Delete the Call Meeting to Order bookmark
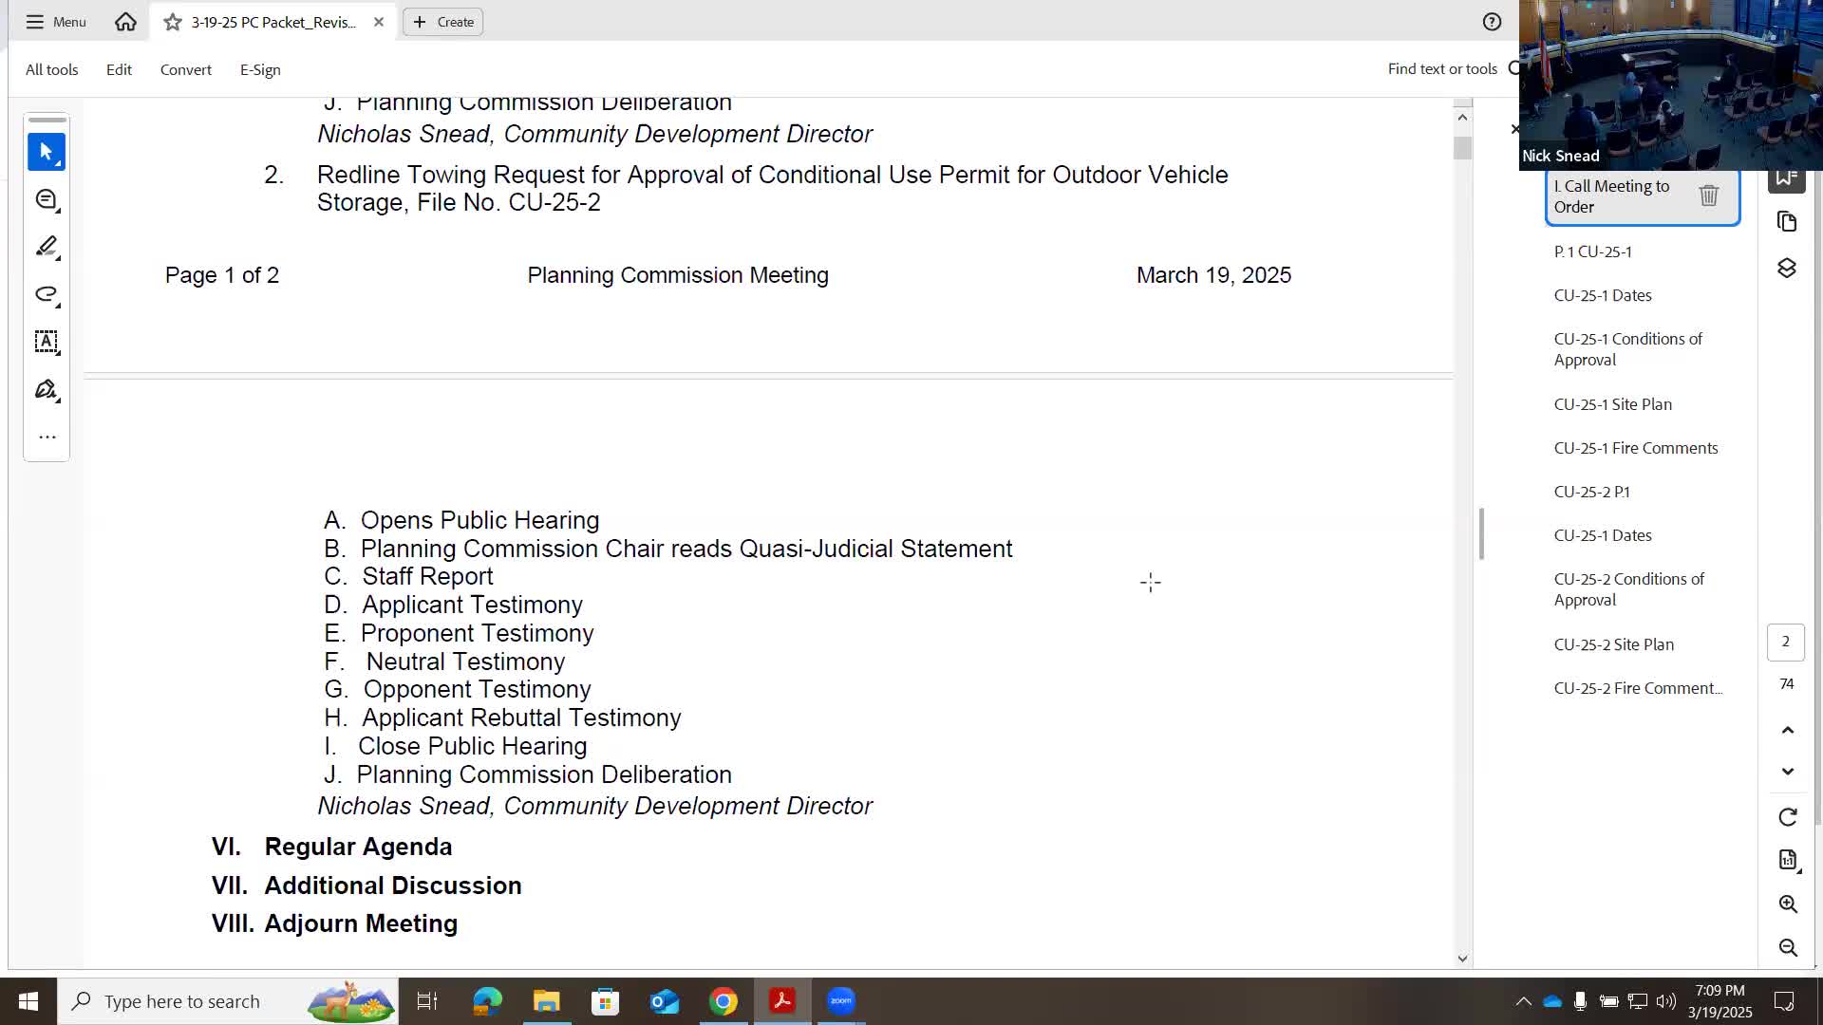Image resolution: width=1823 pixels, height=1025 pixels. (1709, 196)
